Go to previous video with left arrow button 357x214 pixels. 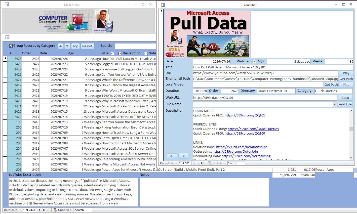pyautogui.click(x=172, y=156)
